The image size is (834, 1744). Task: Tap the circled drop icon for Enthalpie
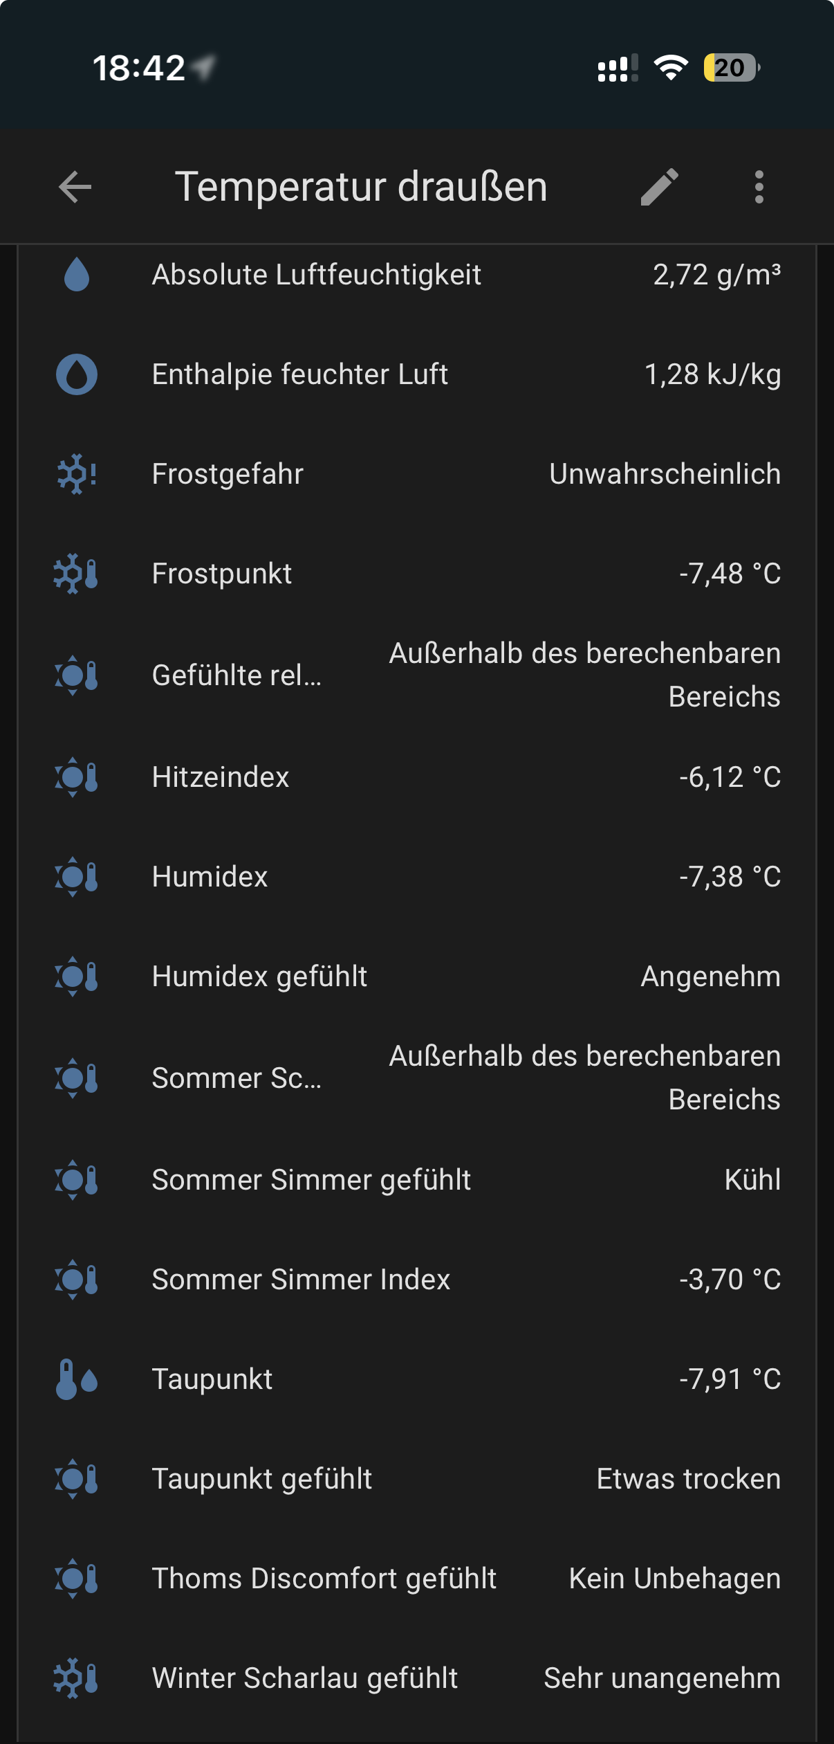[x=76, y=374]
